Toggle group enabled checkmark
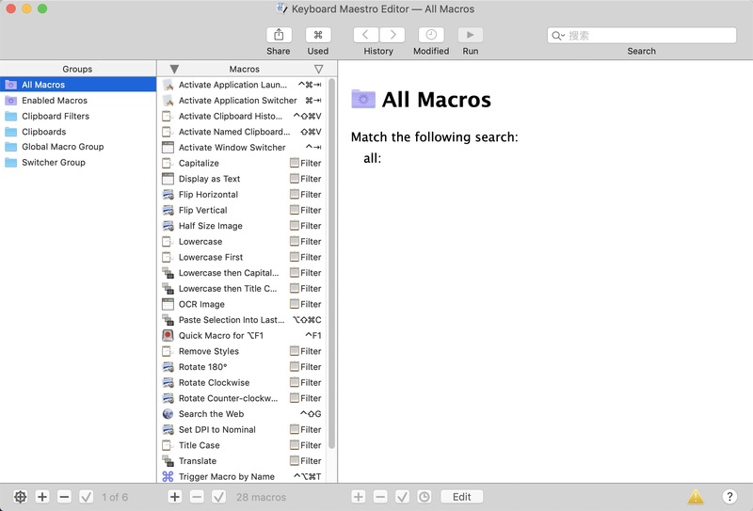Screen dimensions: 753x511 pos(87,497)
